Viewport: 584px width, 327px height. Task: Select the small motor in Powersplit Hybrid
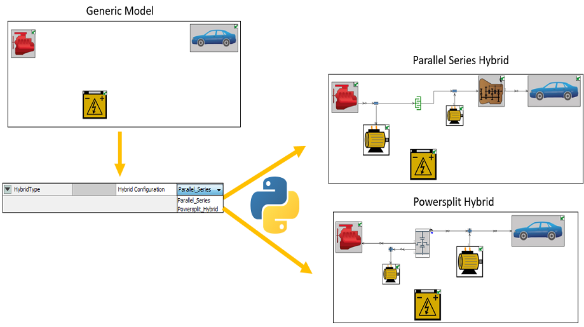[x=391, y=274]
